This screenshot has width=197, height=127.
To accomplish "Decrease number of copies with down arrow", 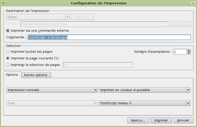I will point(189,53).
